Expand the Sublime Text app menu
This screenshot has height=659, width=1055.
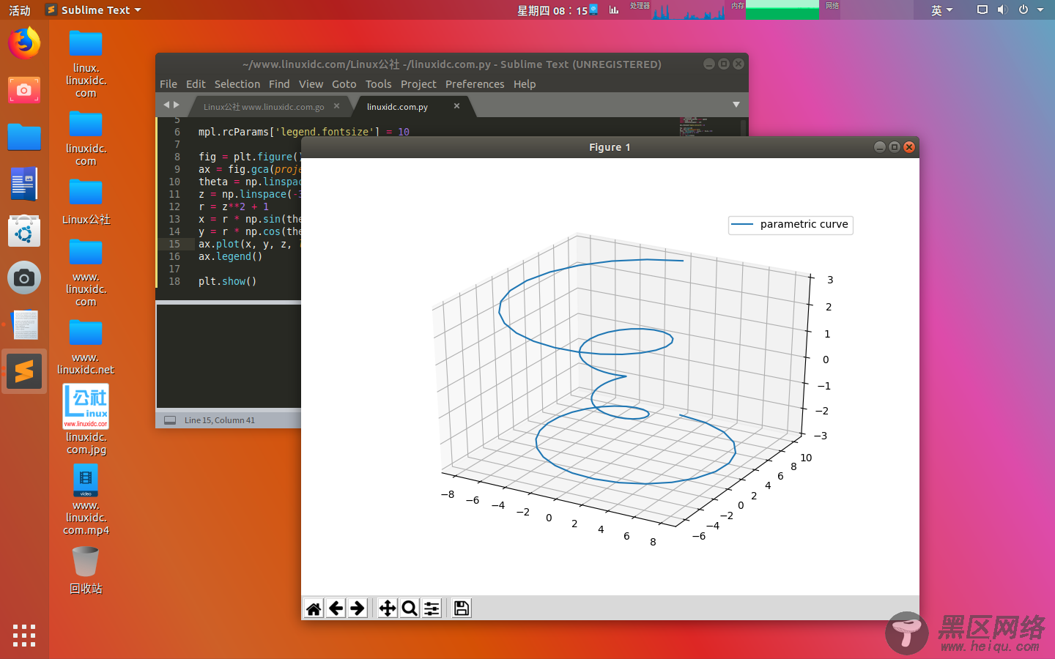(92, 10)
